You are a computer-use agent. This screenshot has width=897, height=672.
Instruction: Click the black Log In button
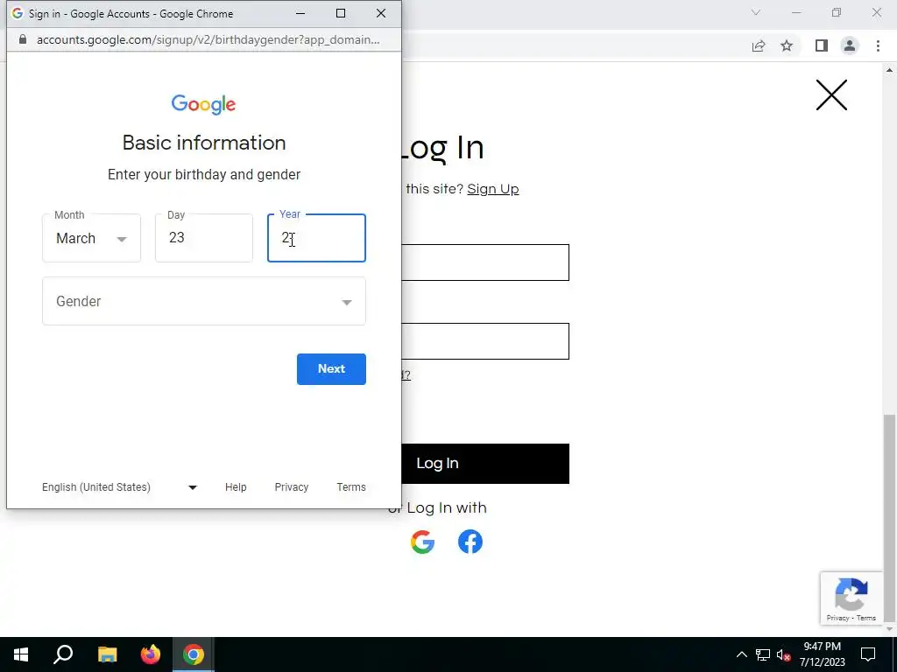485,464
